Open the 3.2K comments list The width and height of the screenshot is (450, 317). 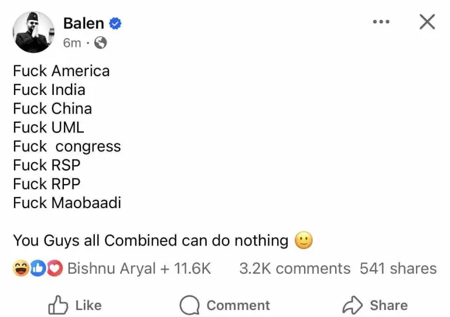click(294, 269)
